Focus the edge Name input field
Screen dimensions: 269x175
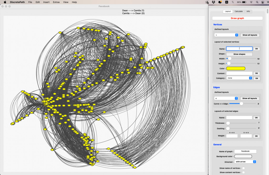coord(239,118)
